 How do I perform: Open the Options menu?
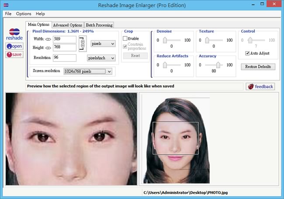24,14
